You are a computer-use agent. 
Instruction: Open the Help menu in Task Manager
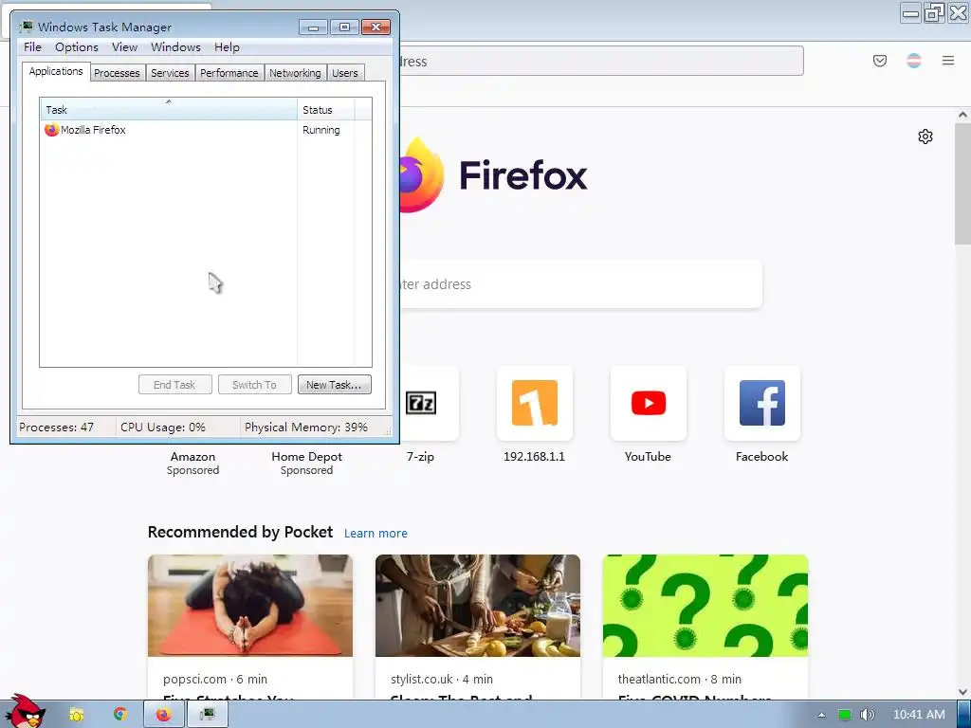227,47
